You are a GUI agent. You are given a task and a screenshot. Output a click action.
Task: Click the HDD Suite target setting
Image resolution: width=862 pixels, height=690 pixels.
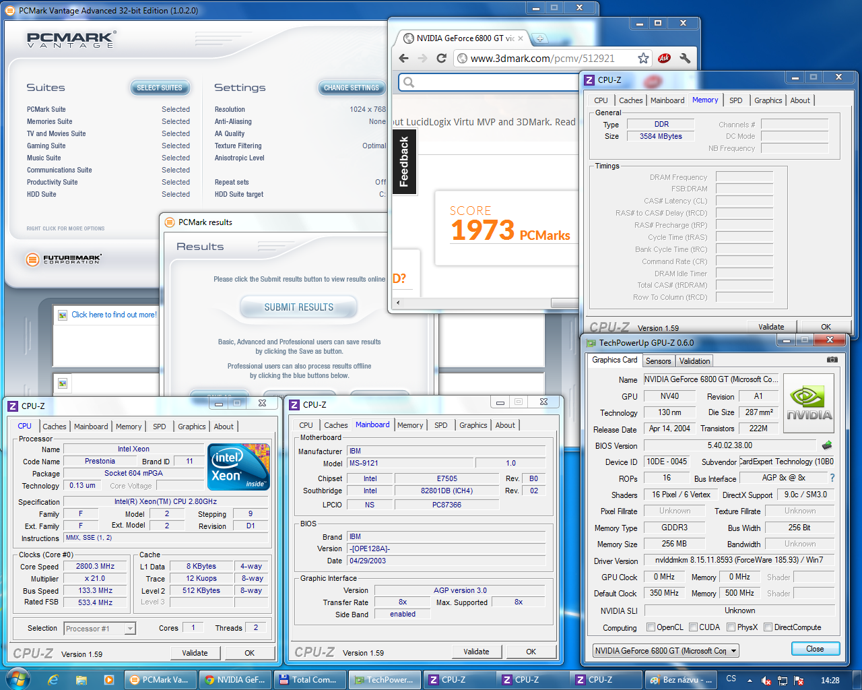click(x=300, y=194)
